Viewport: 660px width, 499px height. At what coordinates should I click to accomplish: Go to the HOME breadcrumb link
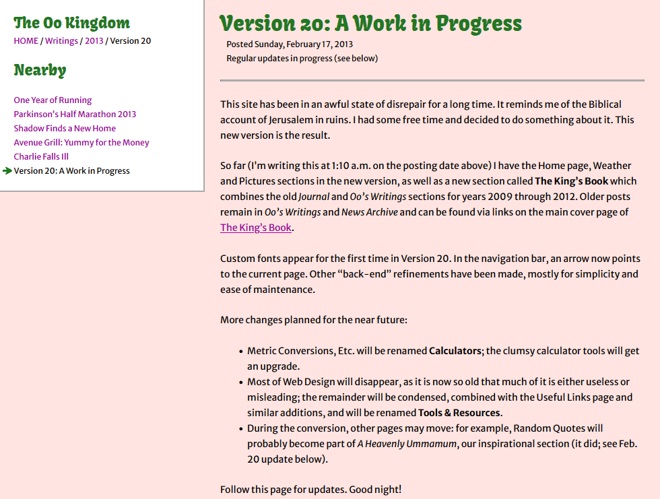pos(26,41)
